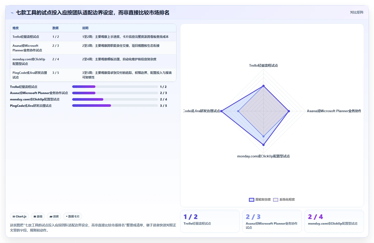Click the Asana或Microsoft Planner radar axis label
Image resolution: width=374 pixels, height=243 pixels.
pyautogui.click(x=334, y=111)
